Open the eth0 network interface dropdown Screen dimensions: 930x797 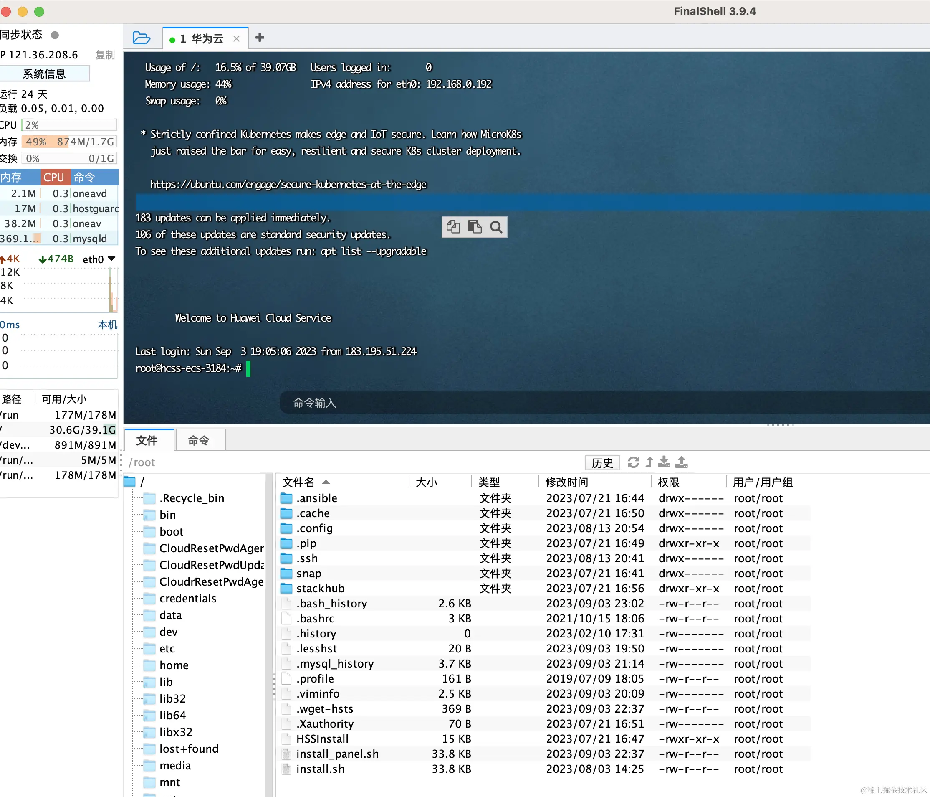(x=112, y=259)
